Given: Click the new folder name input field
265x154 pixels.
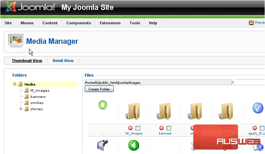Looking at the screenshot, I should pos(249,83).
